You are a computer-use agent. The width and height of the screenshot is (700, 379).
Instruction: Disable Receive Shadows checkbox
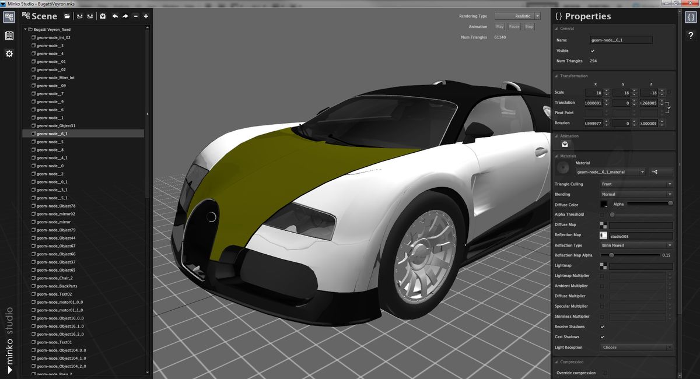(602, 327)
